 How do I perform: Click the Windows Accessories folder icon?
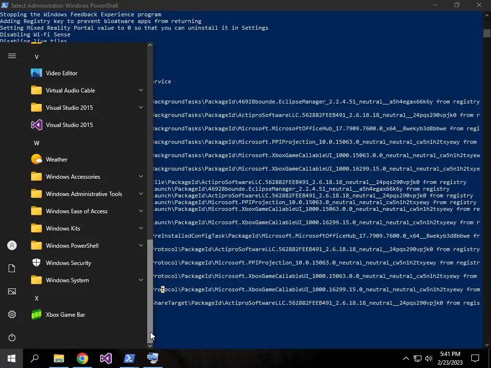pos(36,176)
